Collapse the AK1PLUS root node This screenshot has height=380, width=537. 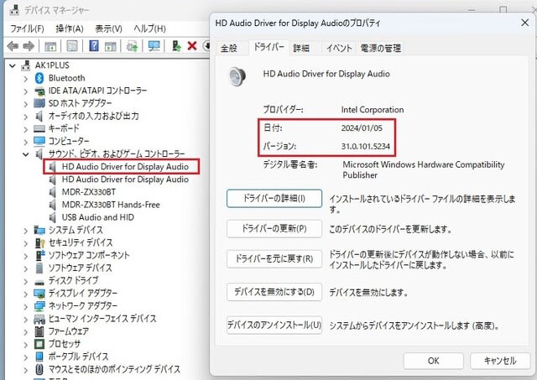(13, 65)
